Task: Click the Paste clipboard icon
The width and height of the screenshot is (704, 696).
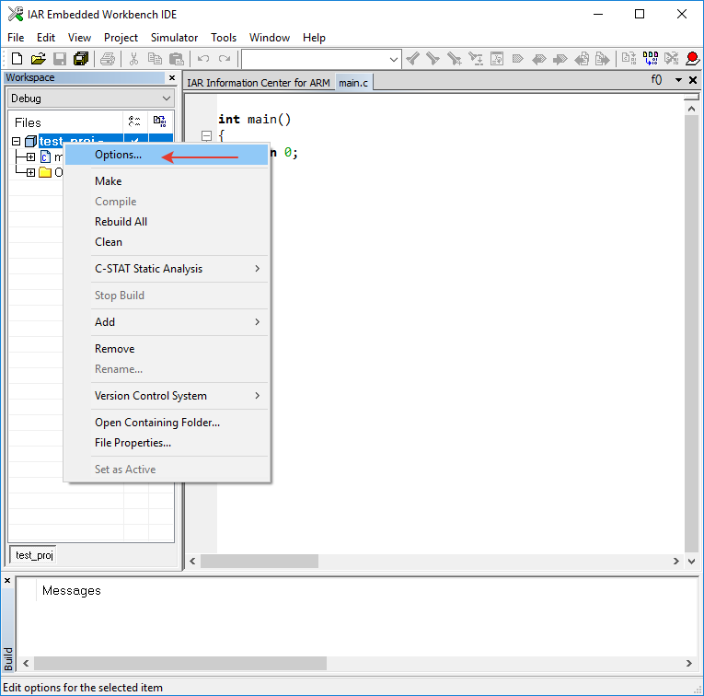Action: (x=176, y=59)
